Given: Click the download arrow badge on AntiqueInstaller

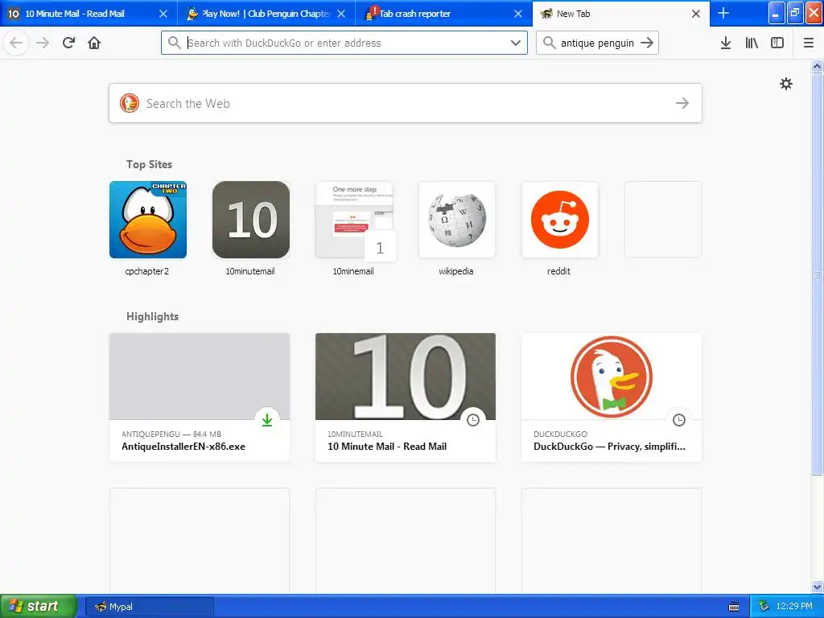Looking at the screenshot, I should (267, 420).
